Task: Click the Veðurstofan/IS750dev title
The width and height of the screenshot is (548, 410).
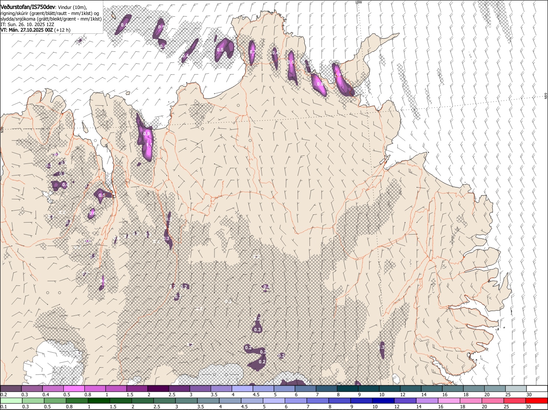Action: (28, 6)
